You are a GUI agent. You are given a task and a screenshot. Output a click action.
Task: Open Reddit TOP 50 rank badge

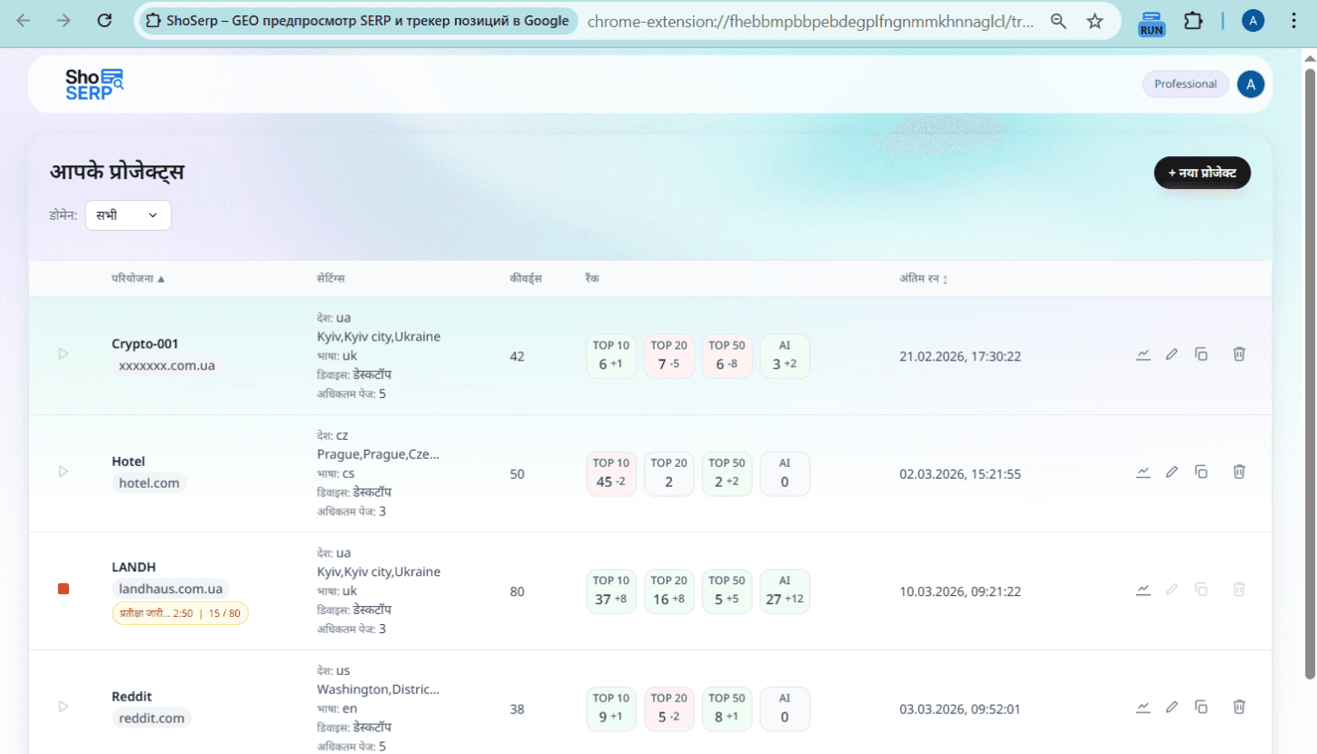tap(727, 709)
